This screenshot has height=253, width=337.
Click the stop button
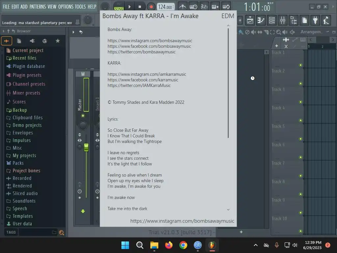(x=140, y=7)
